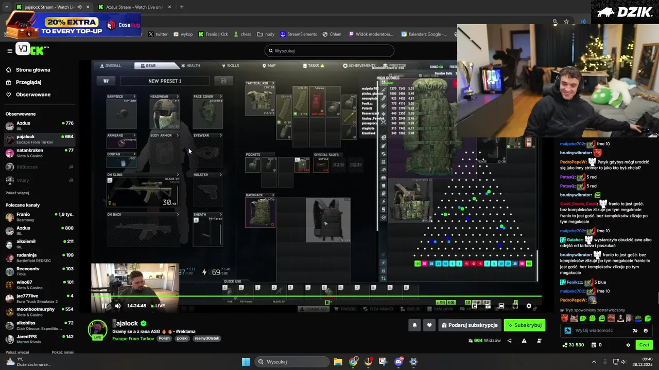The image size is (659, 370).
Task: Open the 7TV emote menu in chat
Action: [635, 330]
